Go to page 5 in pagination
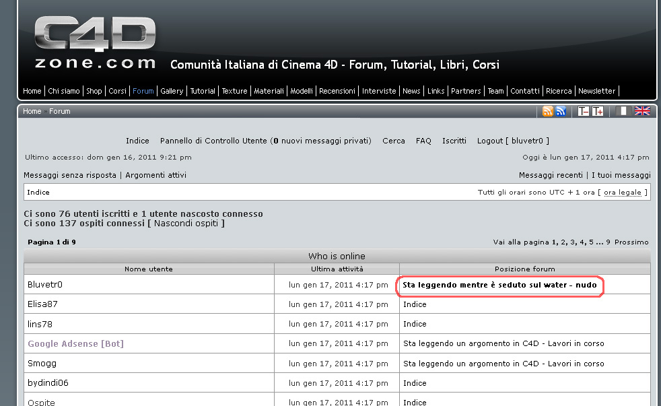The width and height of the screenshot is (661, 406). click(591, 242)
